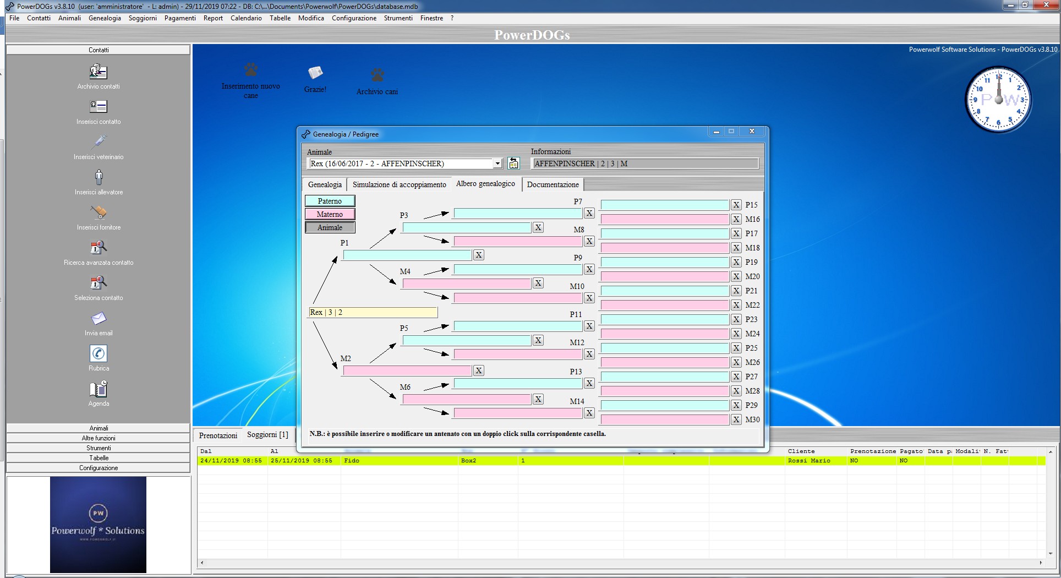Select the Inserisci veterinario syringe icon
The width and height of the screenshot is (1061, 578).
99,142
